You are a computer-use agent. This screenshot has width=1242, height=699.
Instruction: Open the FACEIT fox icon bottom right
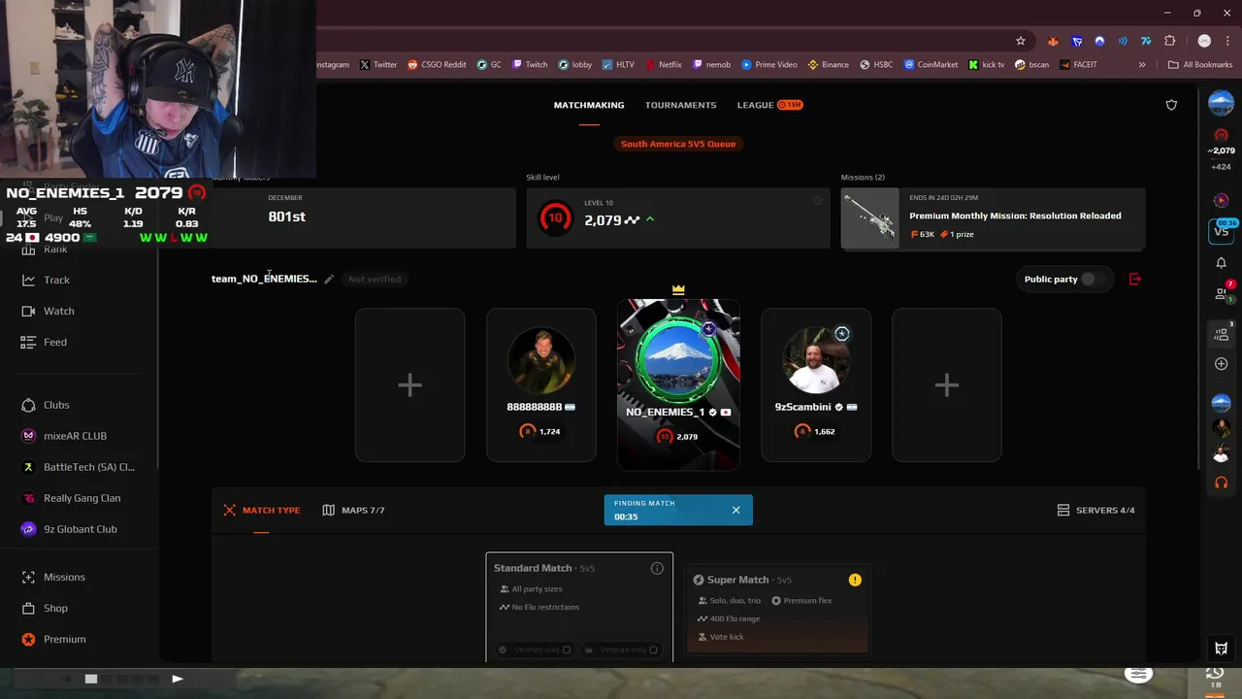tap(1221, 649)
